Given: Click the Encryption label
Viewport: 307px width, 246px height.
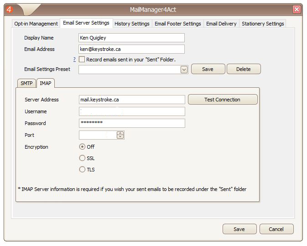Looking at the screenshot, I should coord(36,147).
